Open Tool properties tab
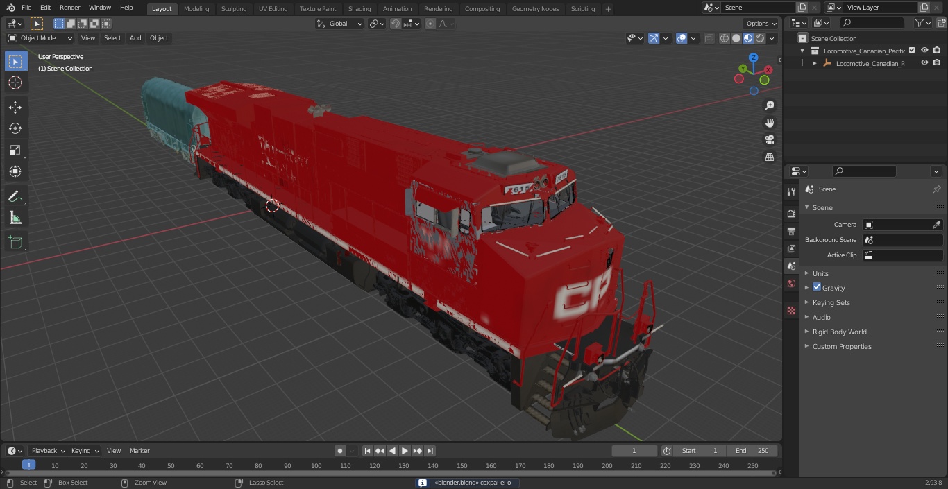Viewport: 948px width, 489px height. 791,191
